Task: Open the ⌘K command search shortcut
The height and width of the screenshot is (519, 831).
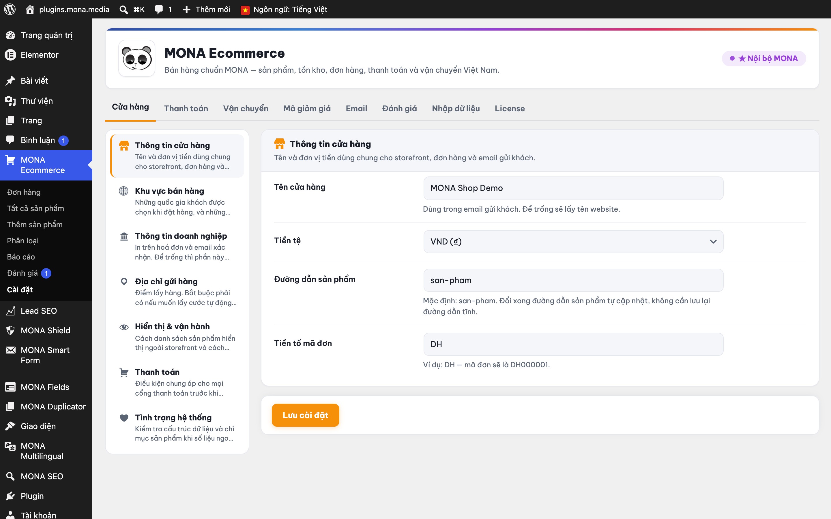Action: coord(139,9)
